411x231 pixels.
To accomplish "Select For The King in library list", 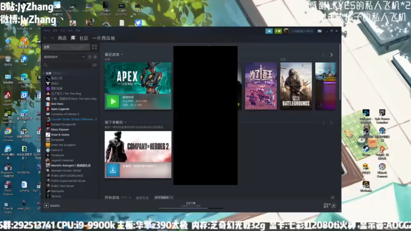I will click(66, 93).
